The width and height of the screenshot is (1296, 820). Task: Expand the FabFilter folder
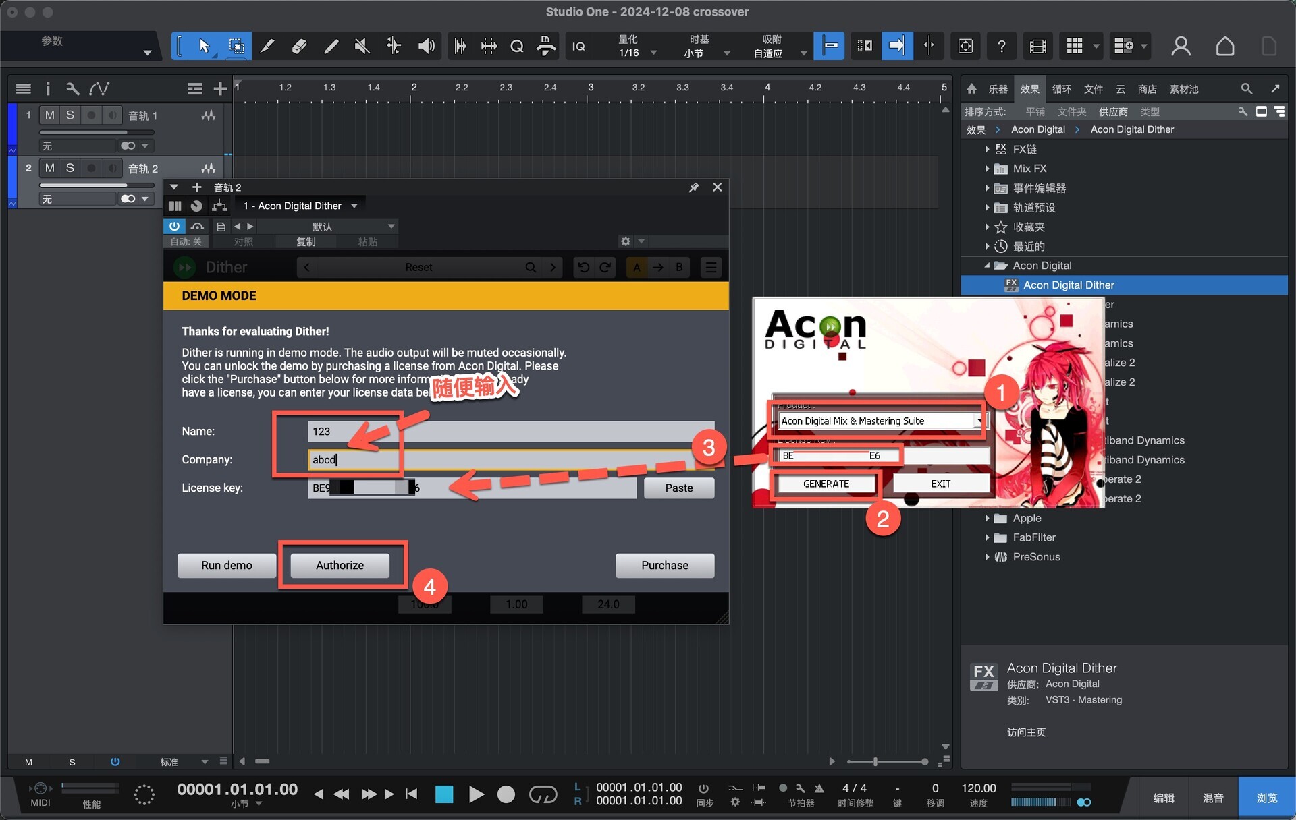click(x=988, y=537)
